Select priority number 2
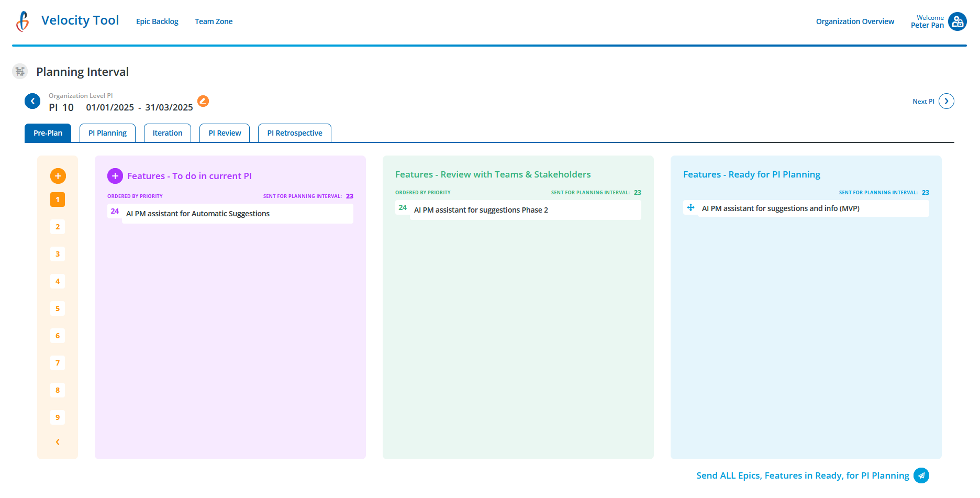Image resolution: width=980 pixels, height=498 pixels. [58, 227]
